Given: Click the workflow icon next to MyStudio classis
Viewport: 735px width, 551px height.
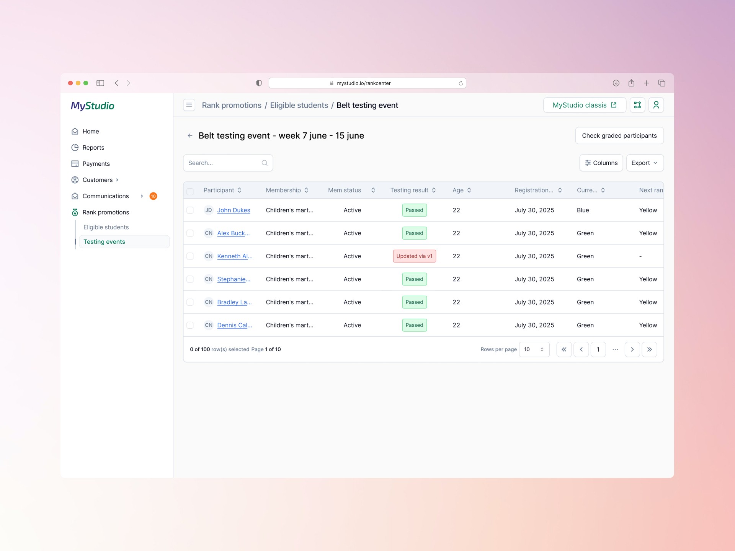Looking at the screenshot, I should (x=637, y=105).
